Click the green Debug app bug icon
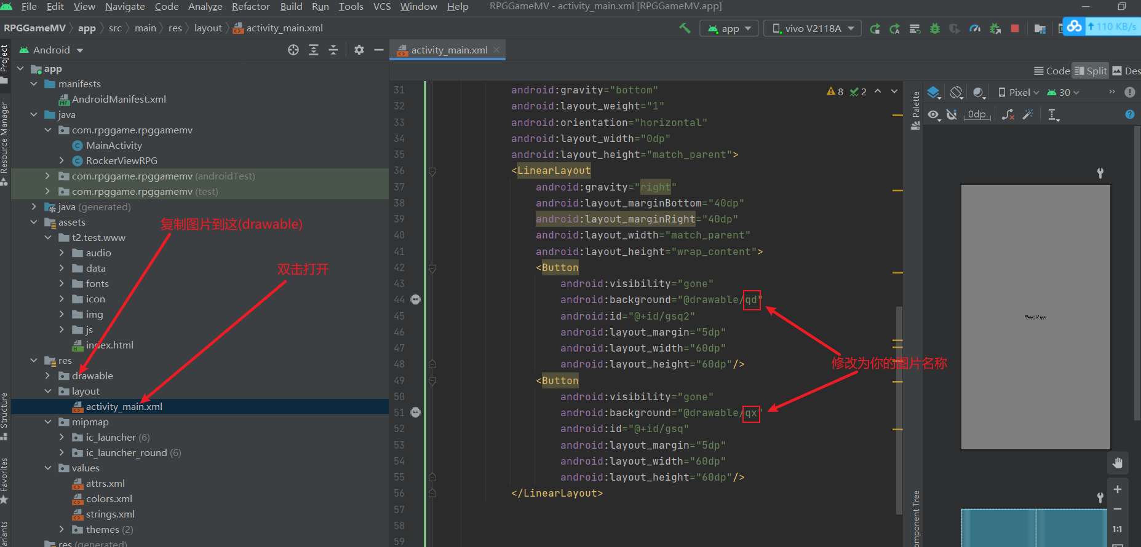 935,28
